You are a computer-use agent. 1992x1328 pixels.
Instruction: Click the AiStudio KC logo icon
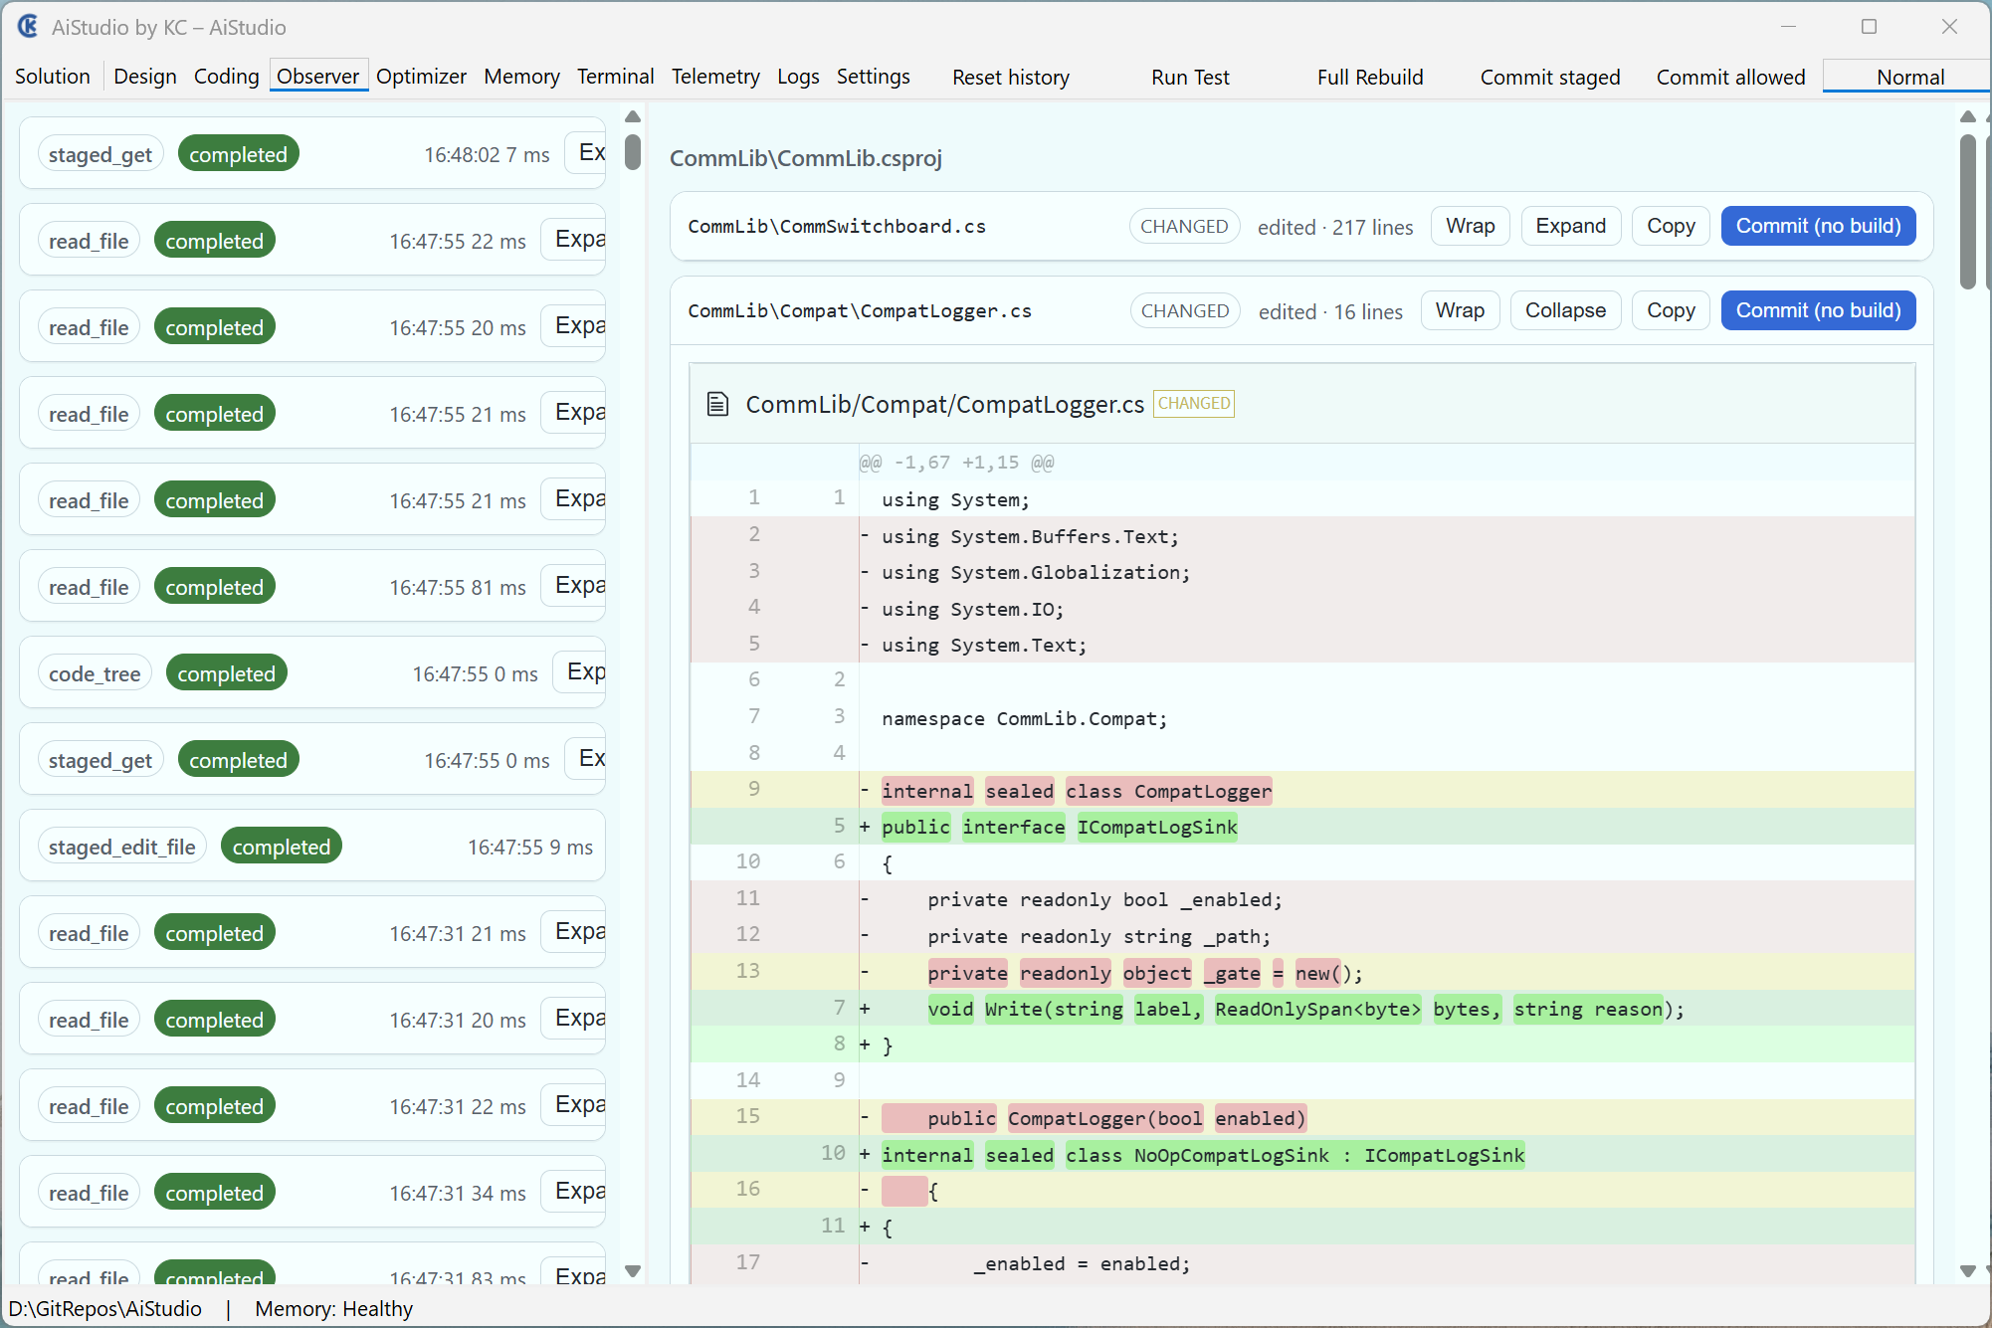[x=28, y=27]
